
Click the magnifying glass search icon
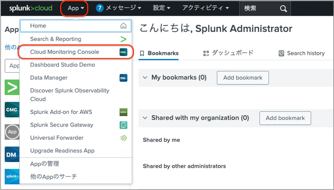pyautogui.click(x=283, y=9)
